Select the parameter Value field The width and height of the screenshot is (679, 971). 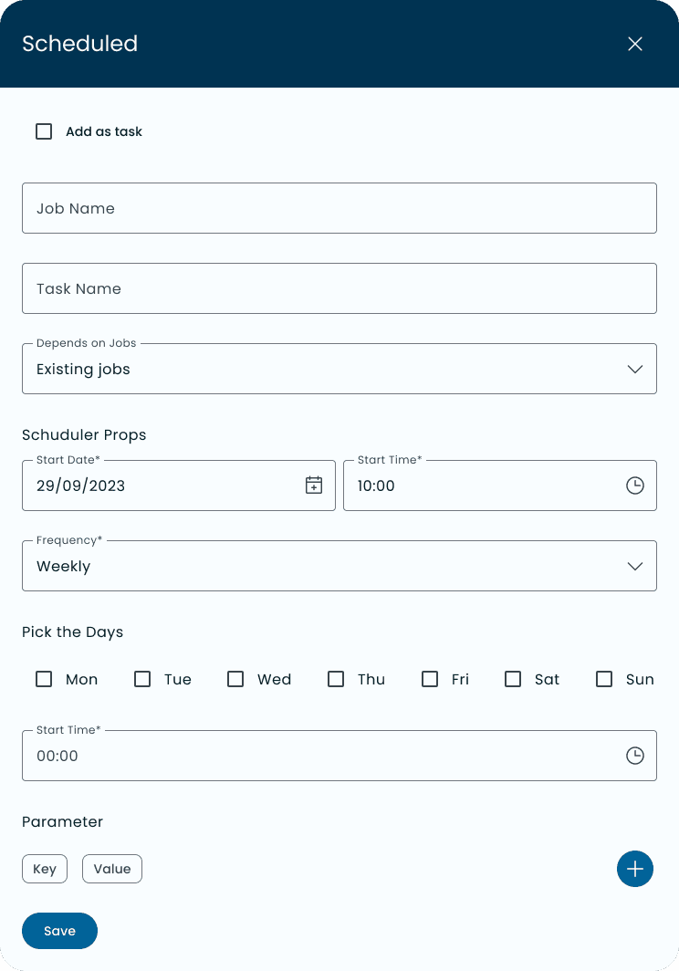tap(112, 869)
